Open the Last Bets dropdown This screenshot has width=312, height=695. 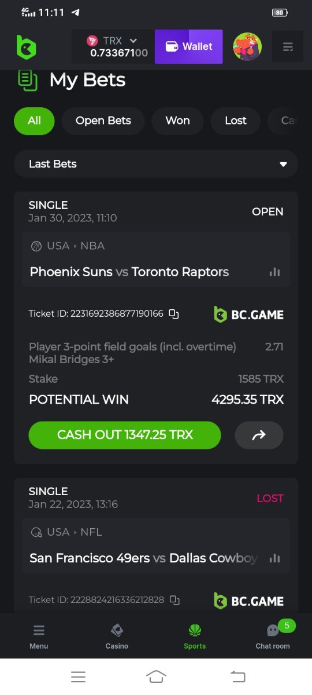(x=156, y=164)
